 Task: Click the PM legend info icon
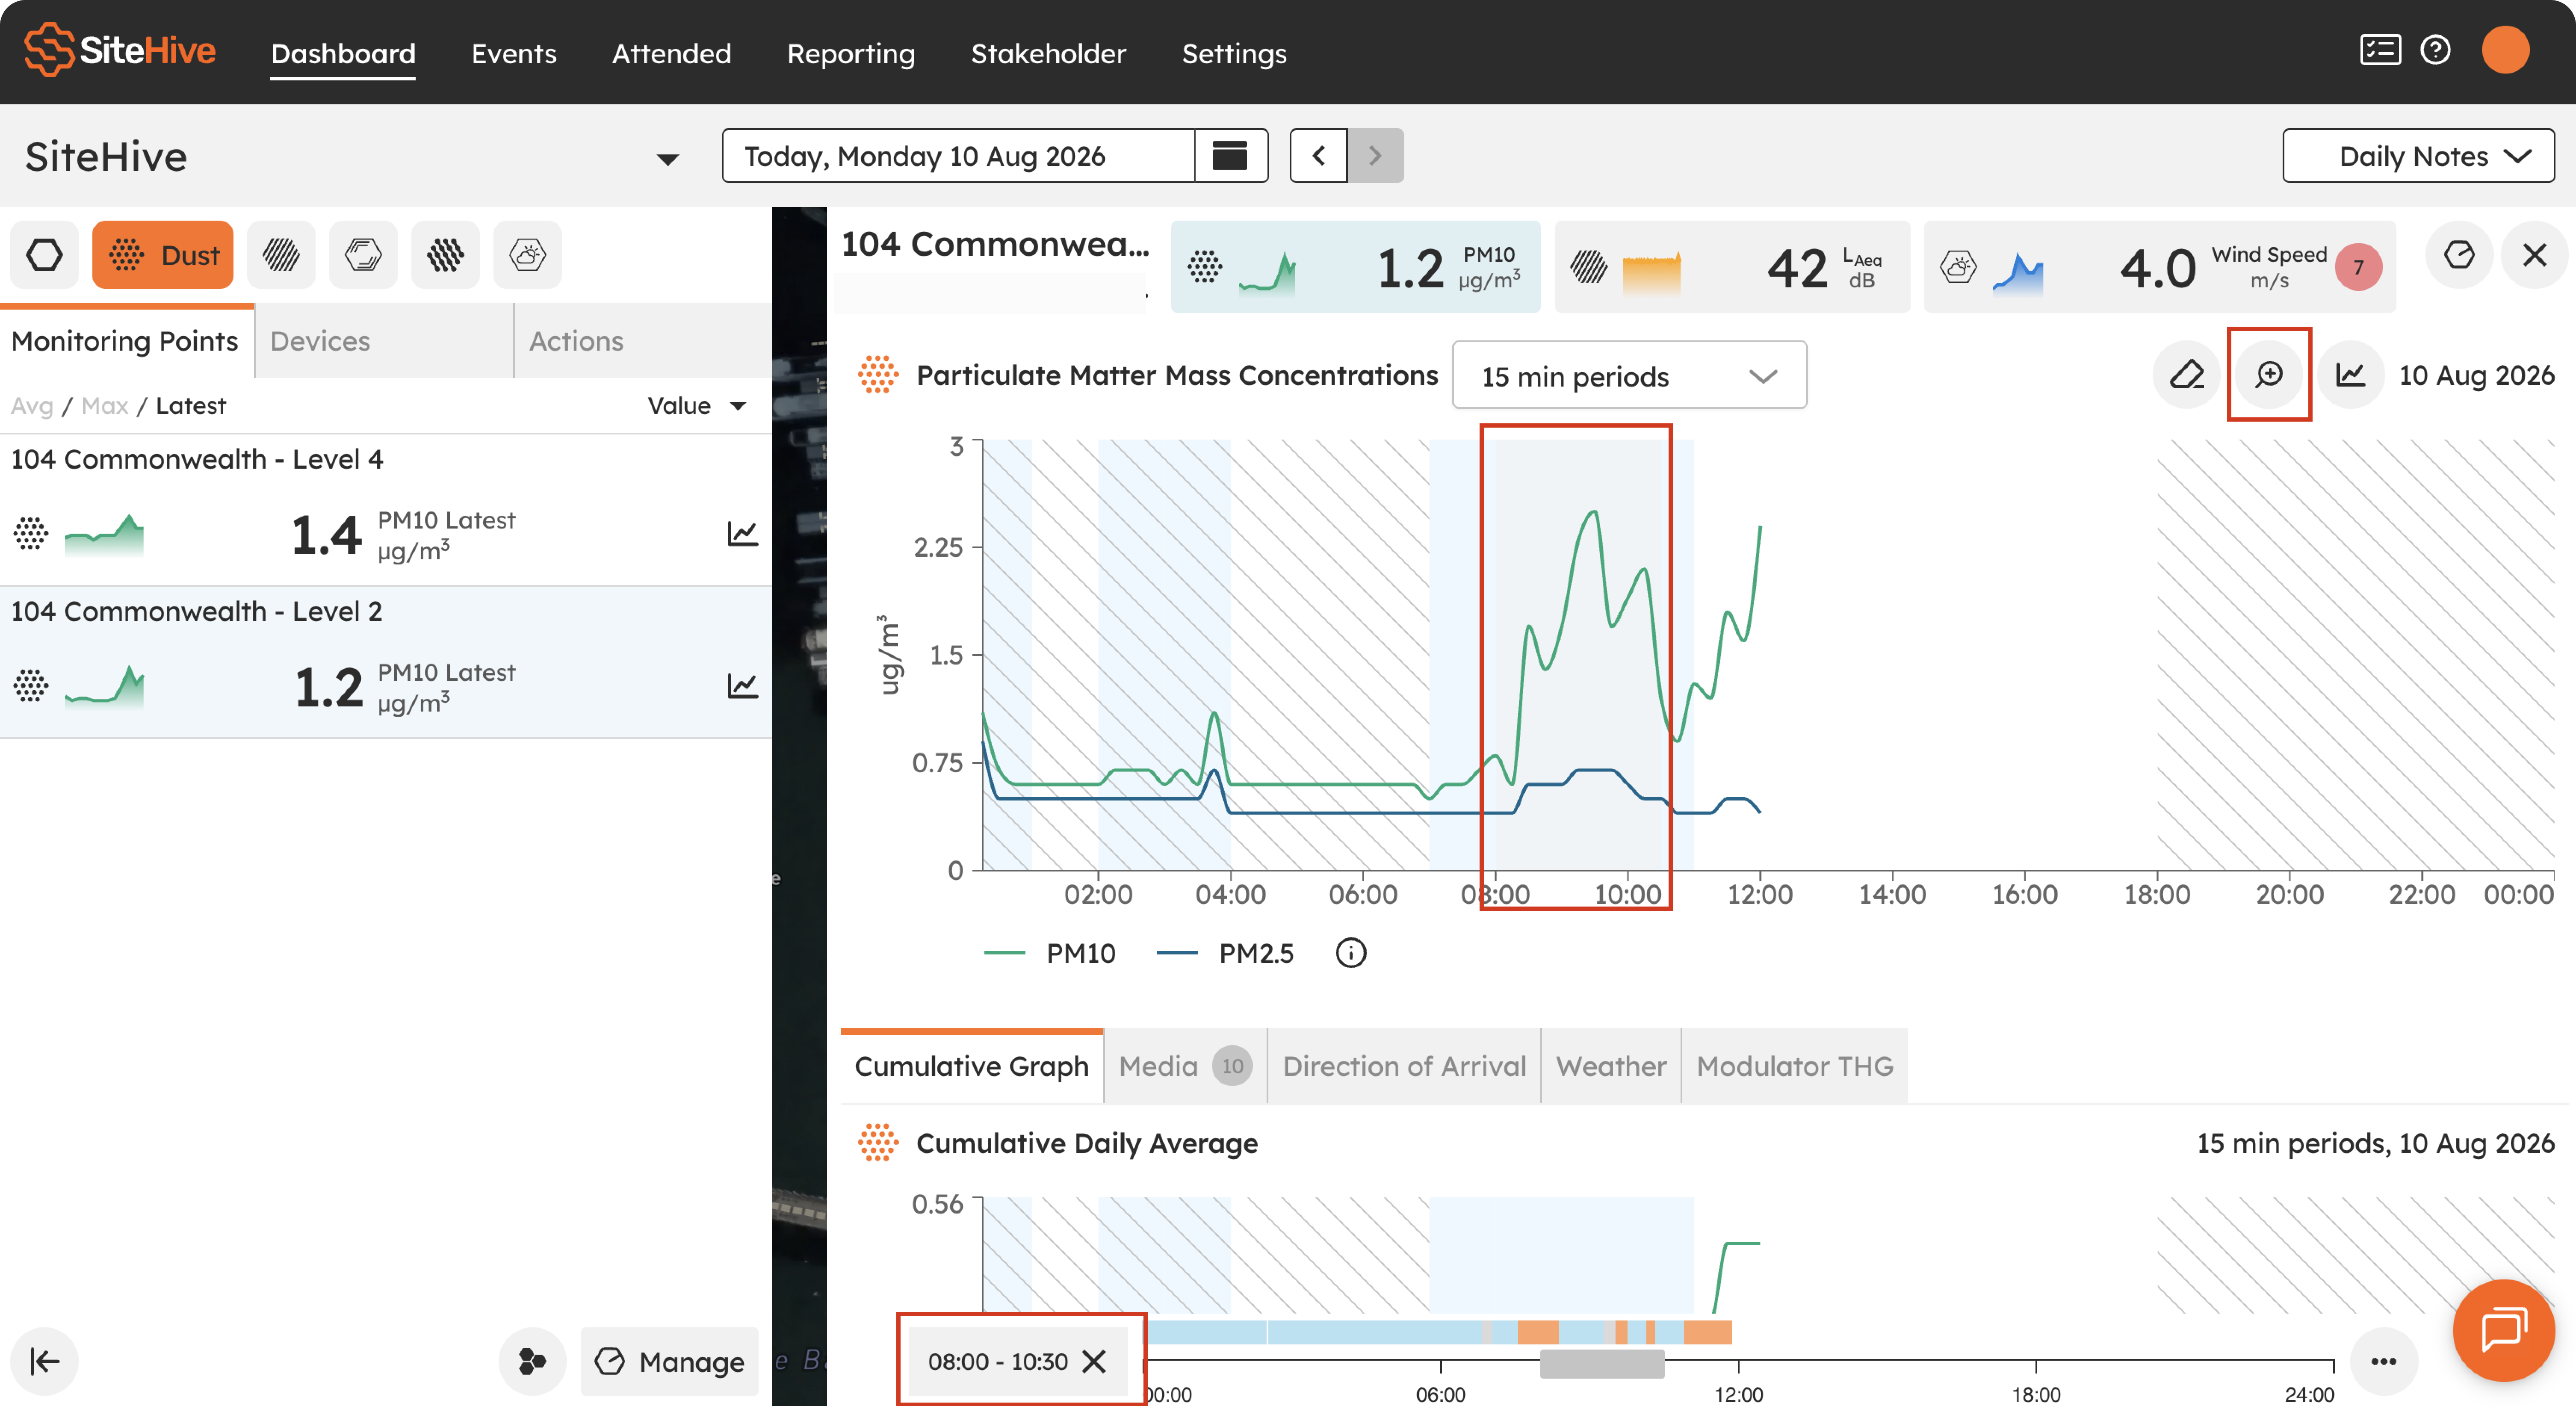[x=1350, y=953]
